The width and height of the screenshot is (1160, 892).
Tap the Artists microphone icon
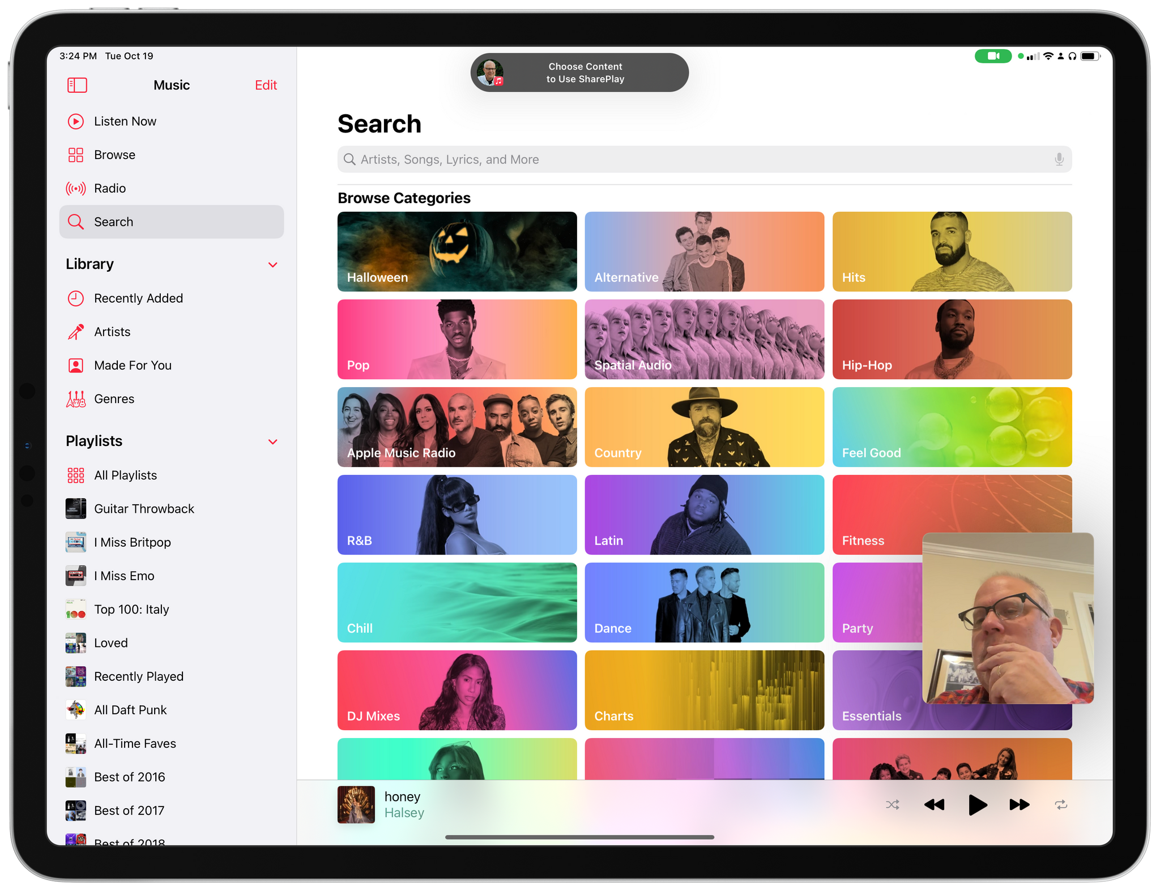[x=76, y=332]
